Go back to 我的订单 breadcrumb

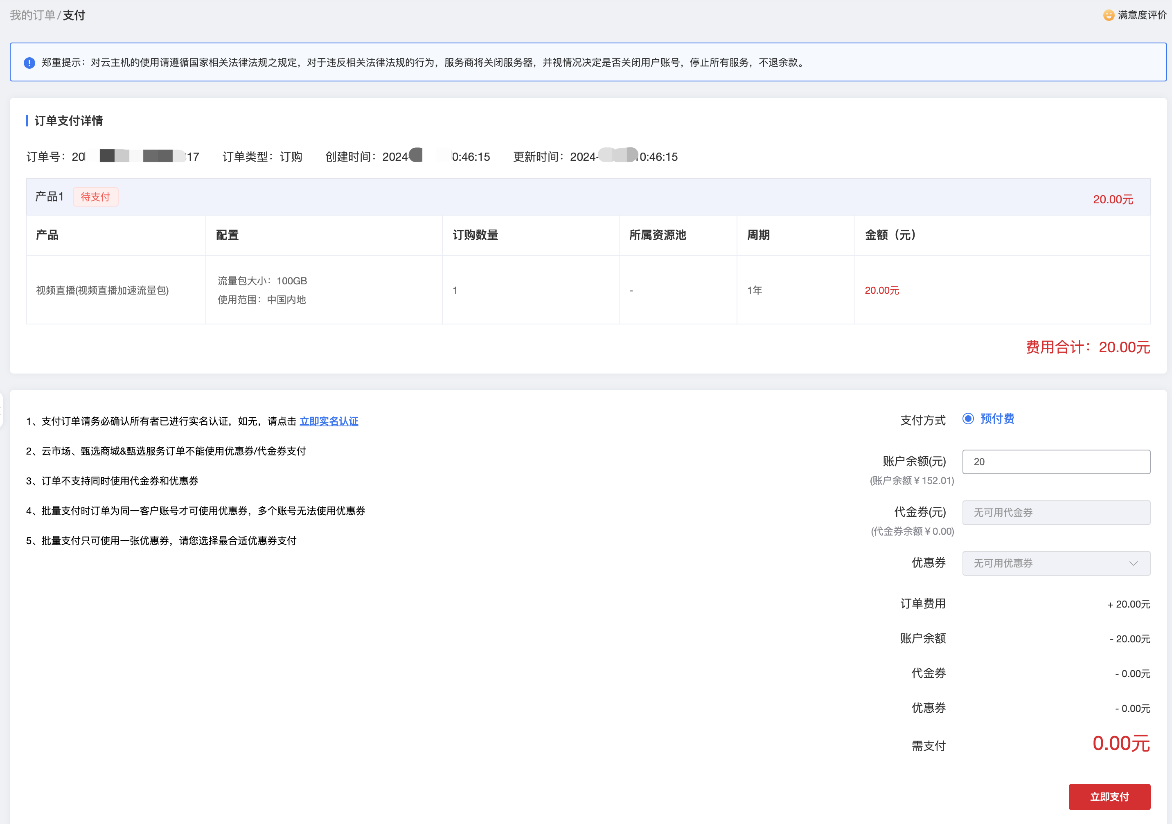click(x=33, y=15)
